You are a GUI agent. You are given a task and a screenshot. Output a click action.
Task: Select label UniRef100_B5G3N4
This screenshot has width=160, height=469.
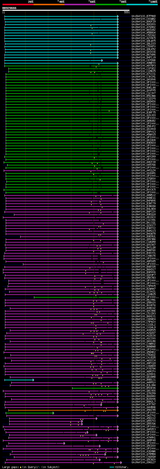click(143, 96)
